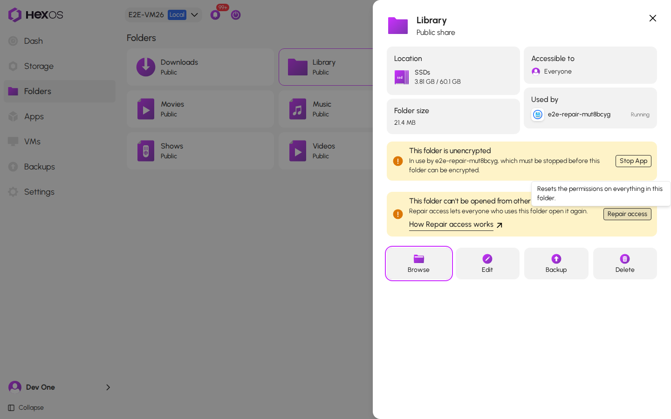Click the notifications bell icon
The image size is (671, 419).
(215, 15)
